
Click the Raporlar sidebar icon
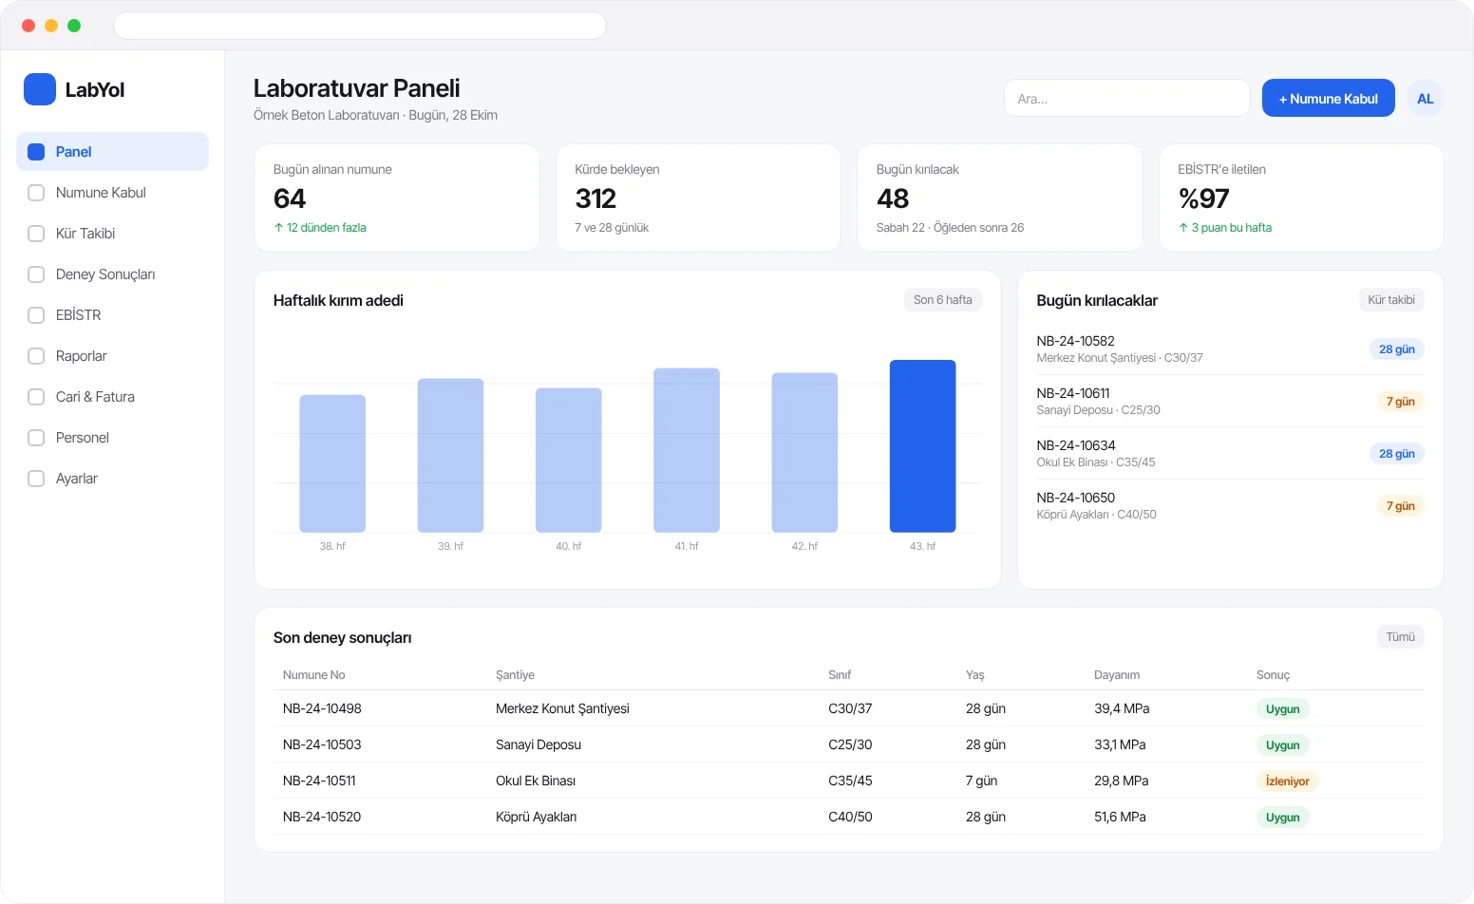36,356
